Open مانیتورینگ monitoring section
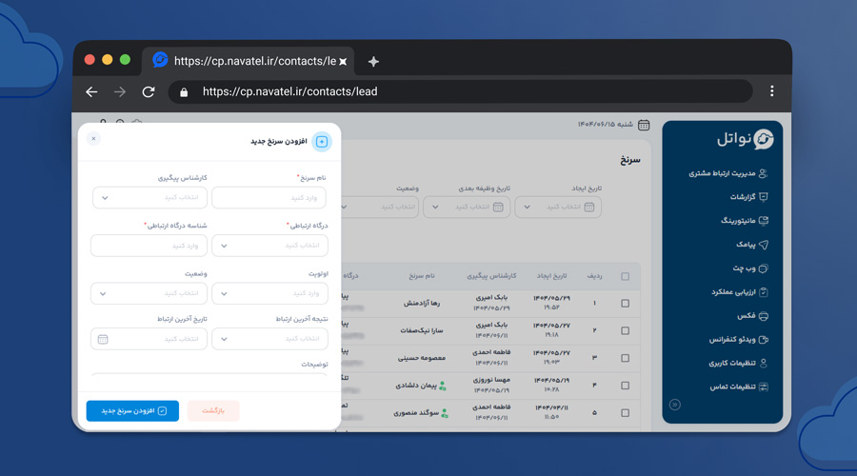 click(x=745, y=221)
